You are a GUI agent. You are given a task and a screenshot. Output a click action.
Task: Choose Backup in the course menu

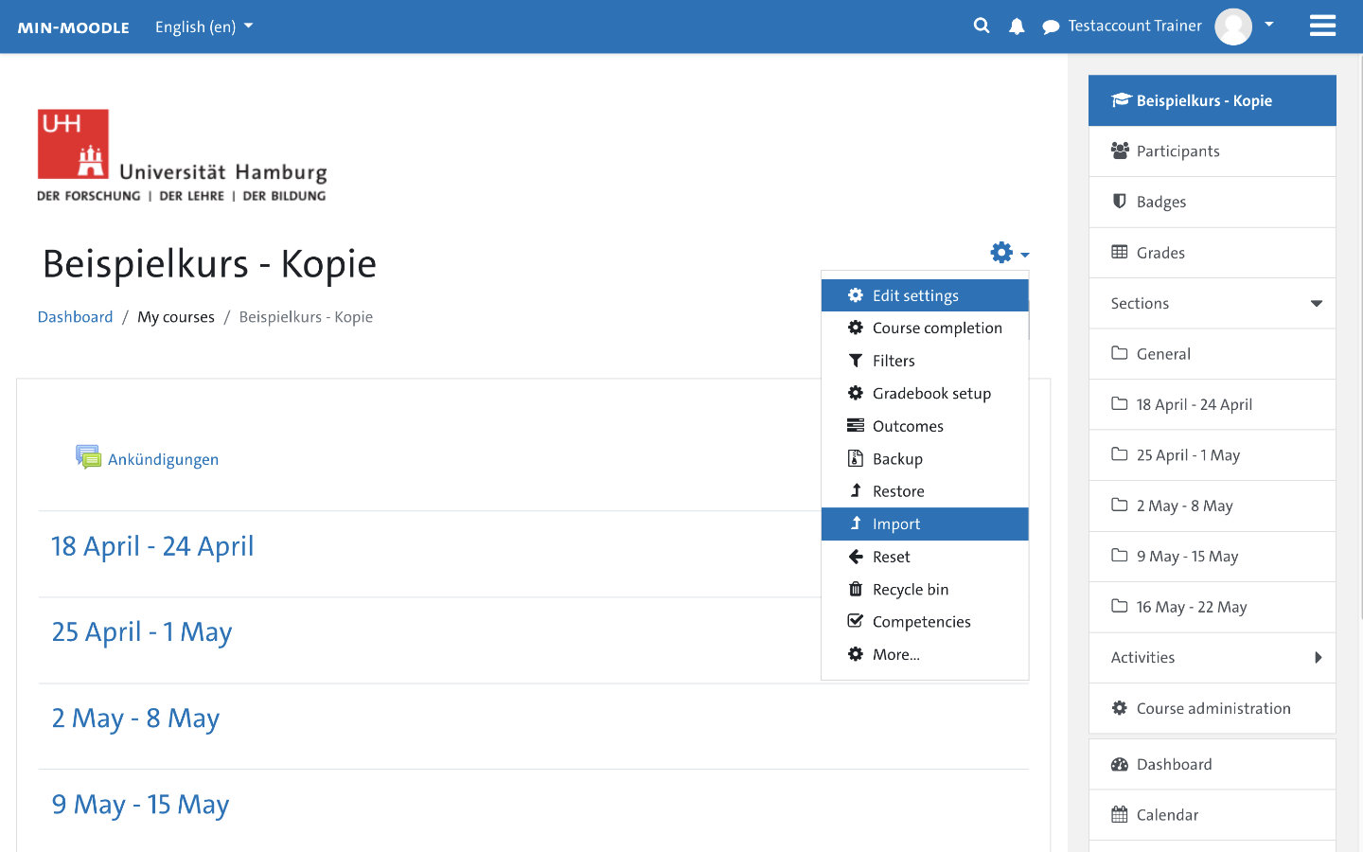(x=925, y=458)
